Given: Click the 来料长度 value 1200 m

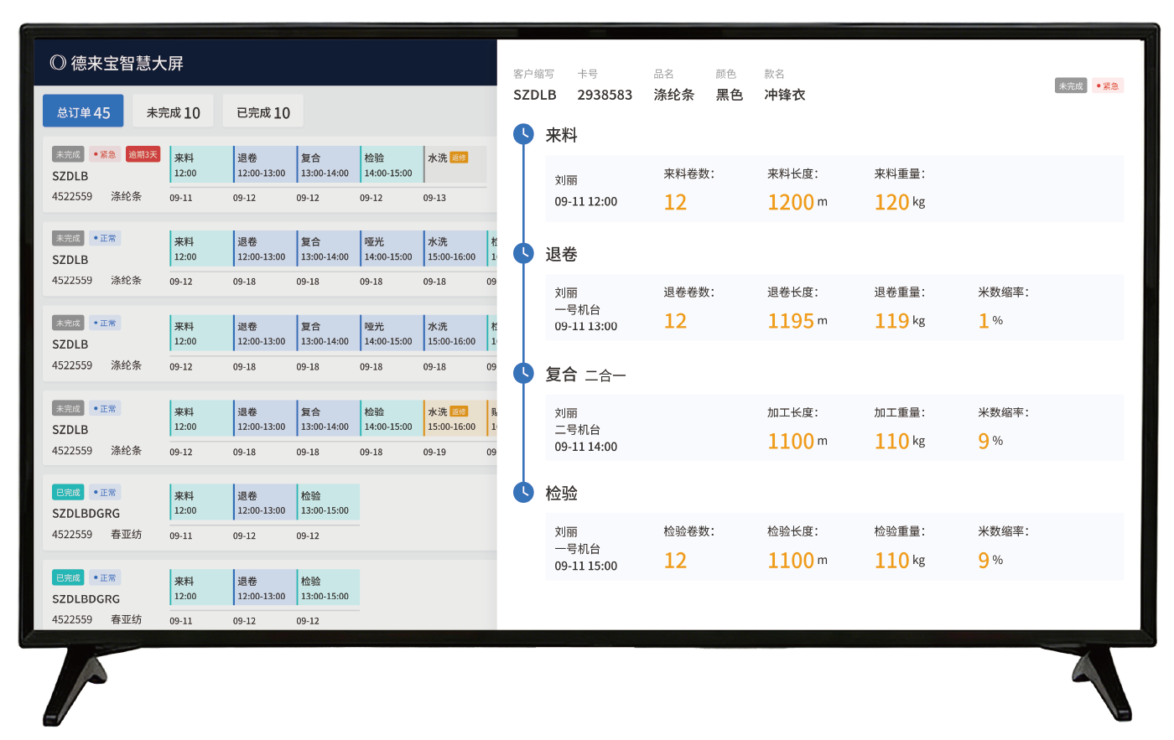Looking at the screenshot, I should (x=797, y=202).
